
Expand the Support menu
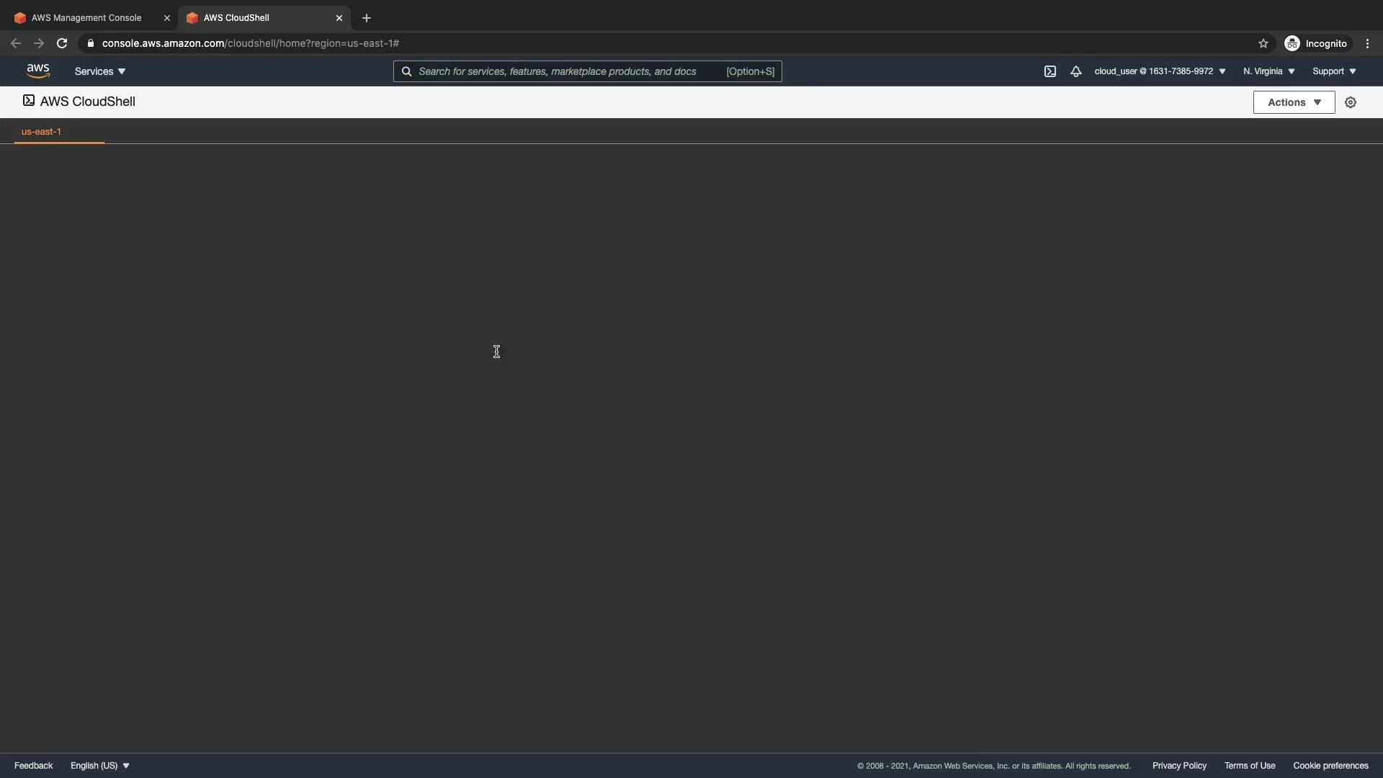(x=1334, y=71)
